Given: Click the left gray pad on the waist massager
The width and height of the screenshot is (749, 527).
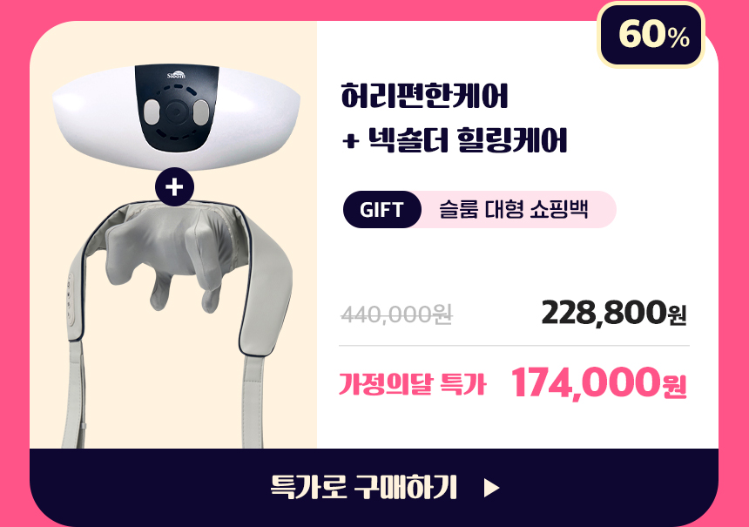Looking at the screenshot, I should pos(152,111).
